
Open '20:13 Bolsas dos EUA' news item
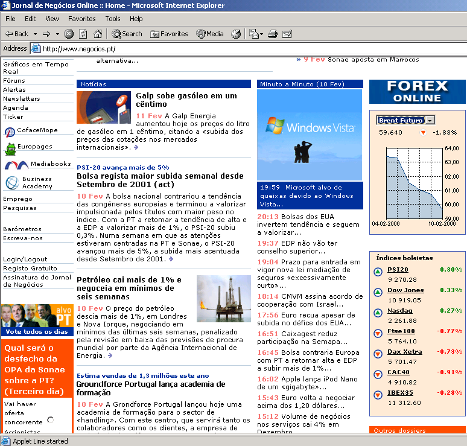coord(308,225)
